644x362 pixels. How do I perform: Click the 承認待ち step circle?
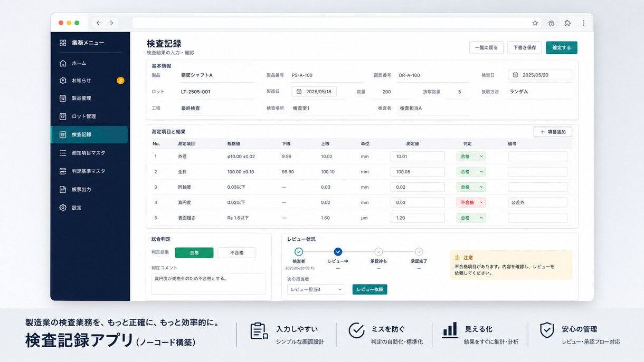click(x=378, y=252)
